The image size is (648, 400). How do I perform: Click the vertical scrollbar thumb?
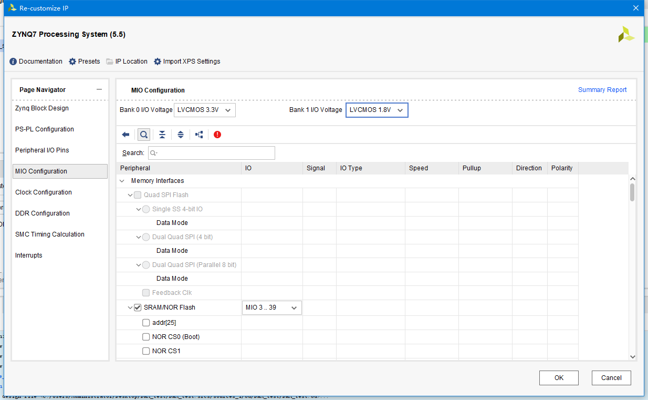[632, 192]
